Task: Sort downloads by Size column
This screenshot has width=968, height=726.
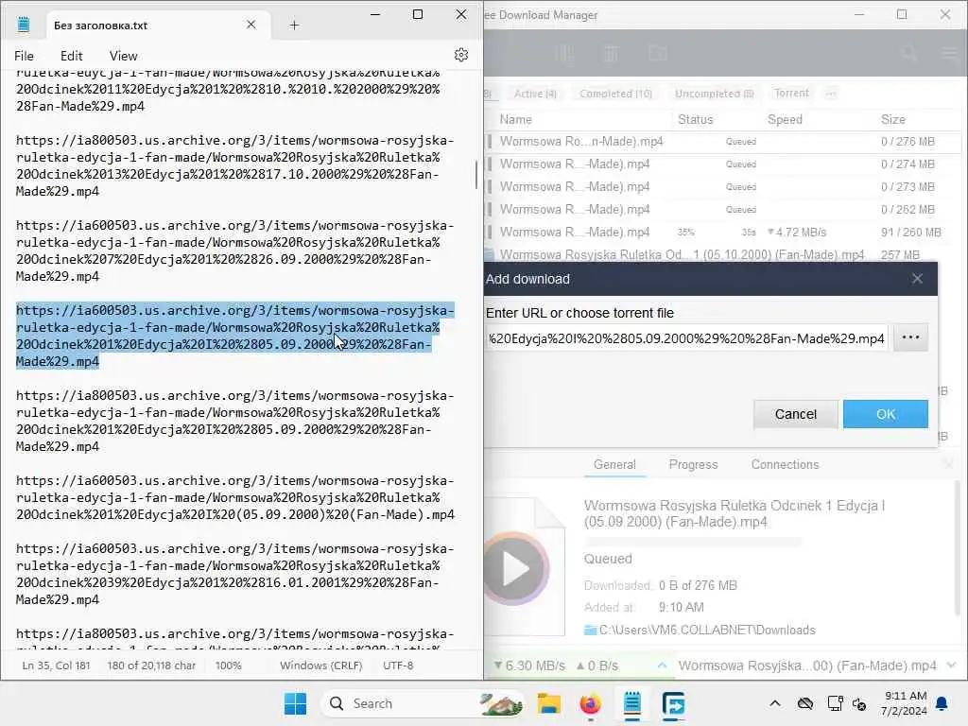Action: click(892, 119)
